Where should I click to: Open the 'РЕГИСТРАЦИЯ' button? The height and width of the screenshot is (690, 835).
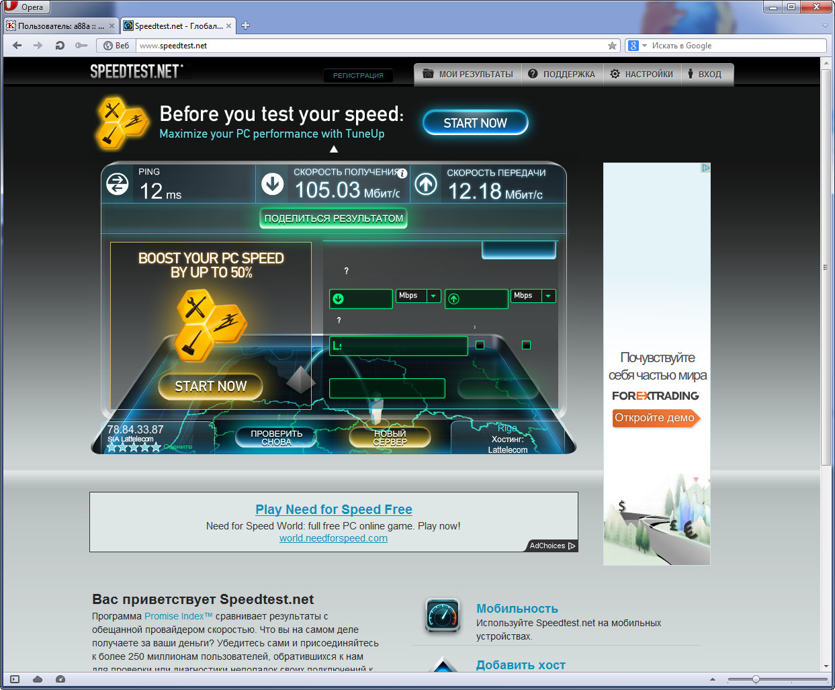[358, 75]
